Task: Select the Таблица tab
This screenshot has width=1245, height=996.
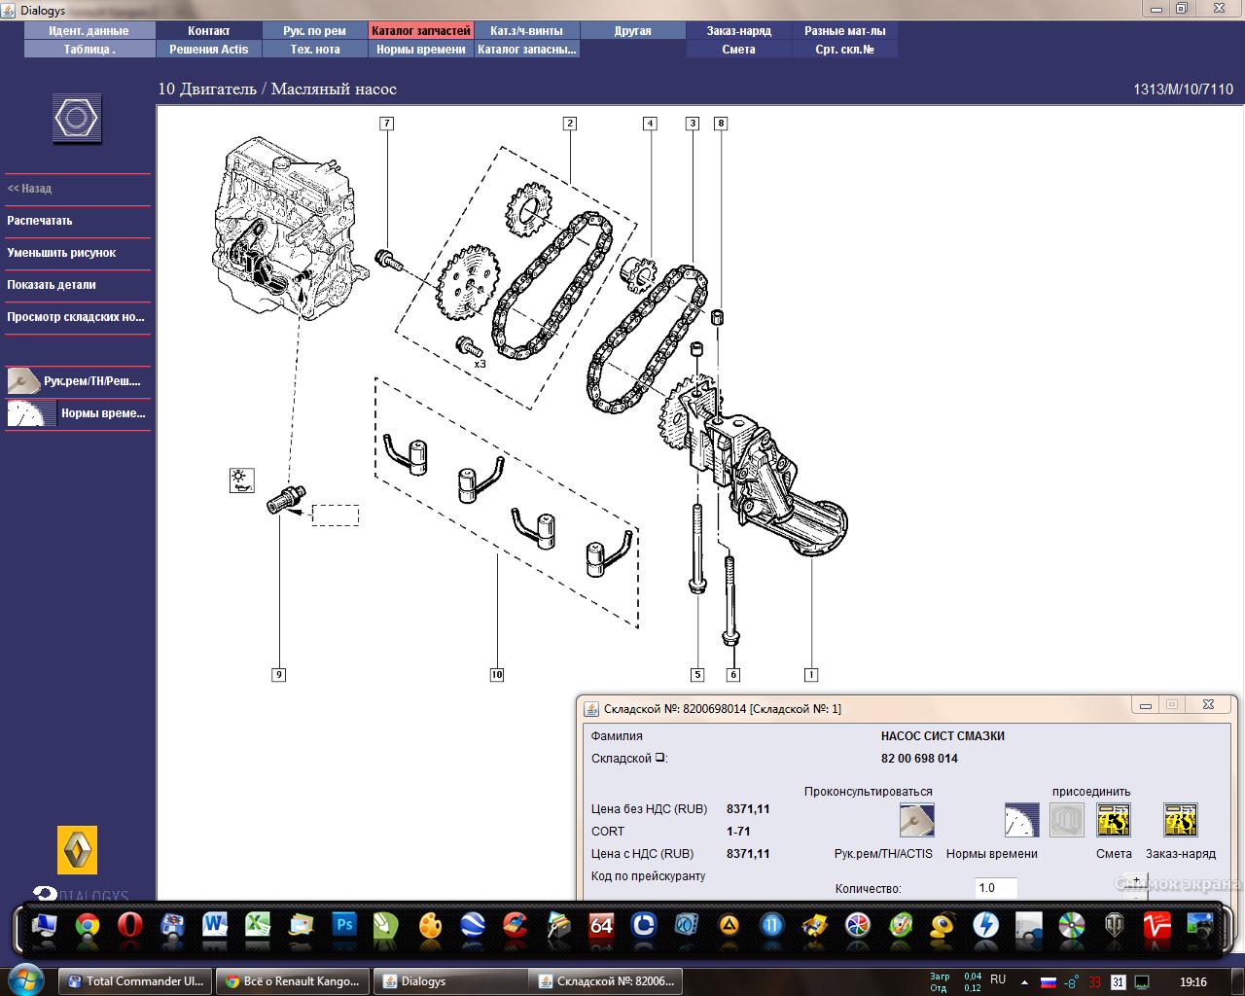Action: 89,50
